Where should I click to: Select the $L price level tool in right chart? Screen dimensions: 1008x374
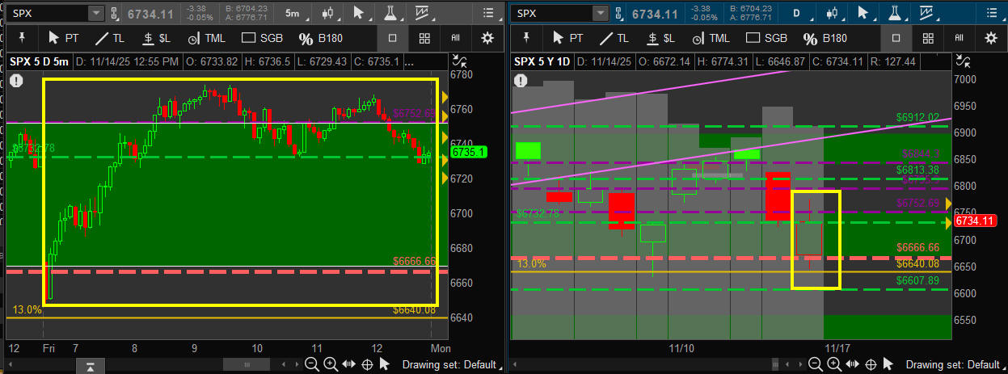point(660,38)
